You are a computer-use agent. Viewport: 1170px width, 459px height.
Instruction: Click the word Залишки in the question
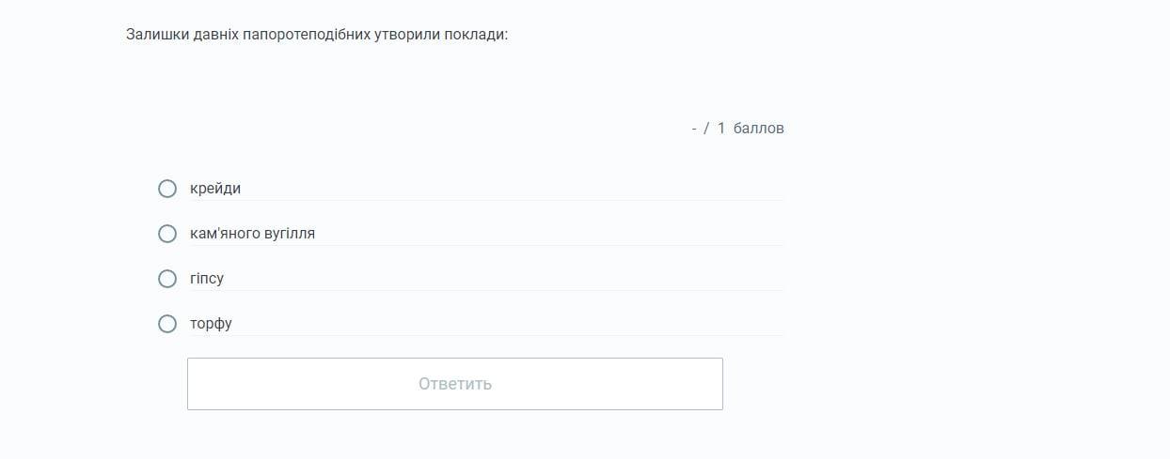154,35
